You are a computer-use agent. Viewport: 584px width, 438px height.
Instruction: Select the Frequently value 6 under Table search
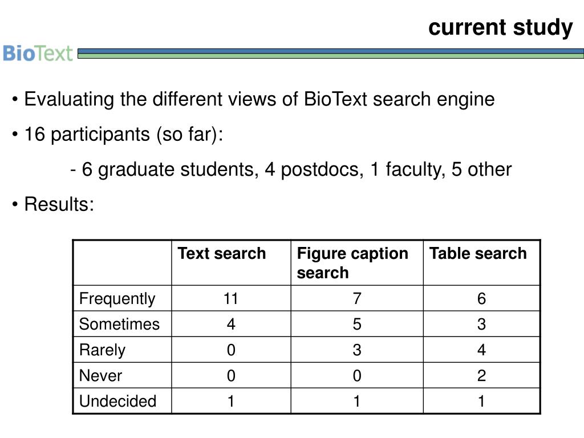point(481,298)
